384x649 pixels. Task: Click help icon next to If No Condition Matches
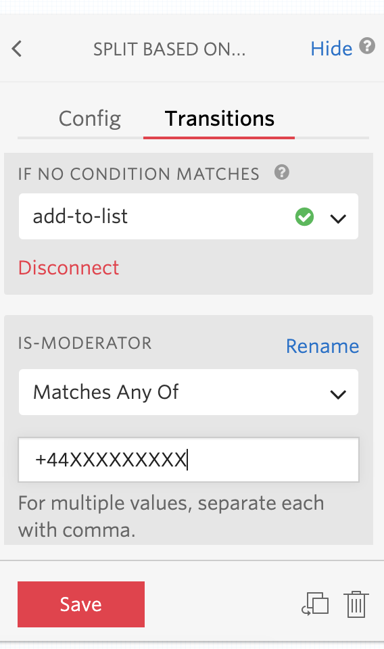point(282,172)
